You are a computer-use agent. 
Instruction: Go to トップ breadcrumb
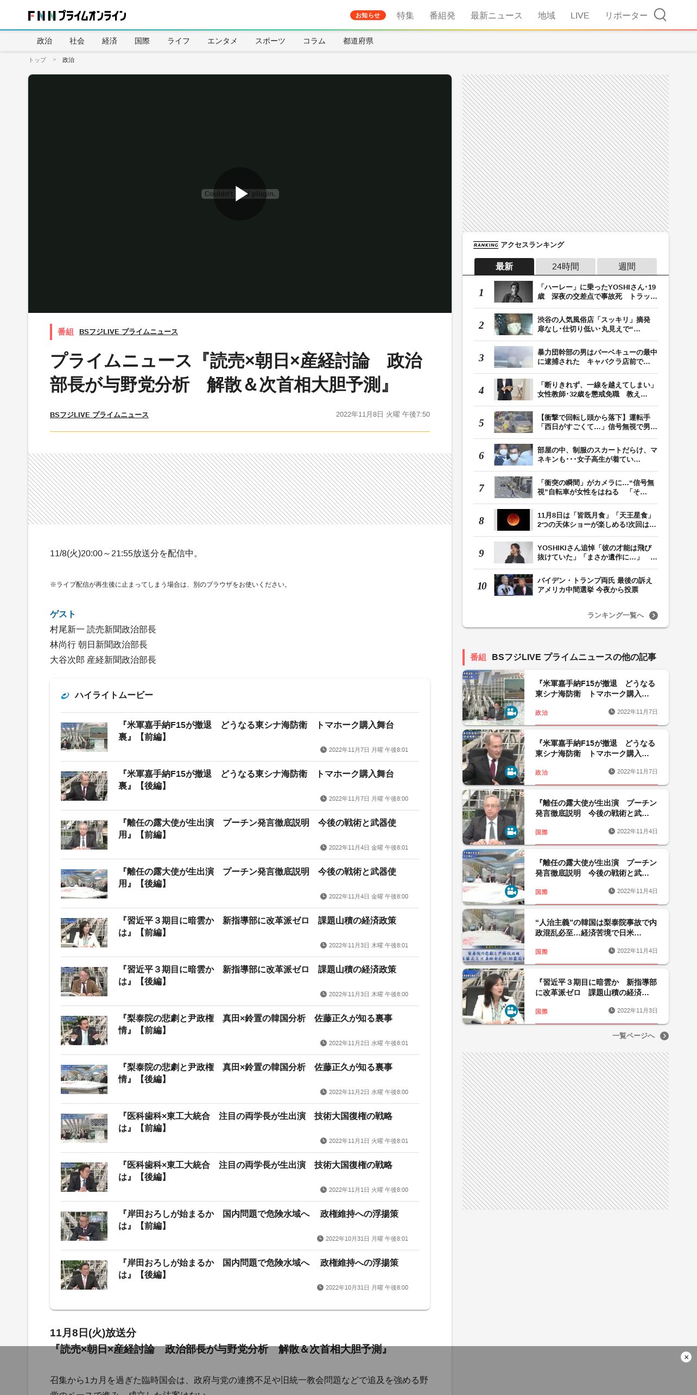[x=37, y=60]
